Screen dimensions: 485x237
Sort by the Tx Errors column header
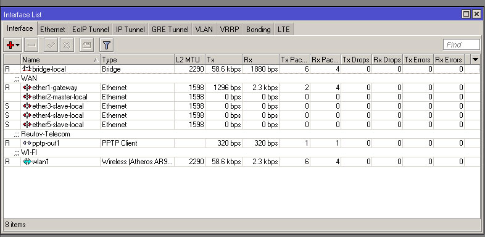coord(418,59)
